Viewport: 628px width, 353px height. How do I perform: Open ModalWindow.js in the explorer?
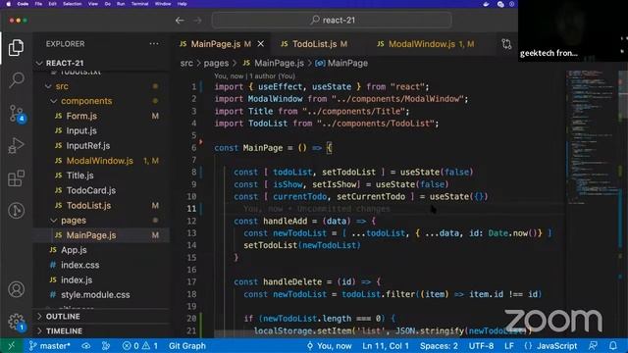point(100,161)
